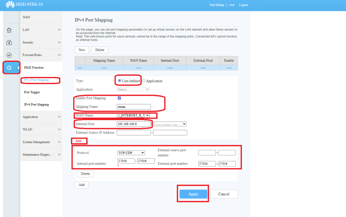346x217 pixels.
Task: Open the diagnostics pulse icon
Action: (x=9, y=55)
